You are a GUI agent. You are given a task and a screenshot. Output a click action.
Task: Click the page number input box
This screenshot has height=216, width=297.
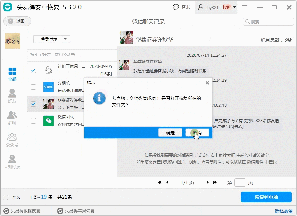[x=240, y=183]
